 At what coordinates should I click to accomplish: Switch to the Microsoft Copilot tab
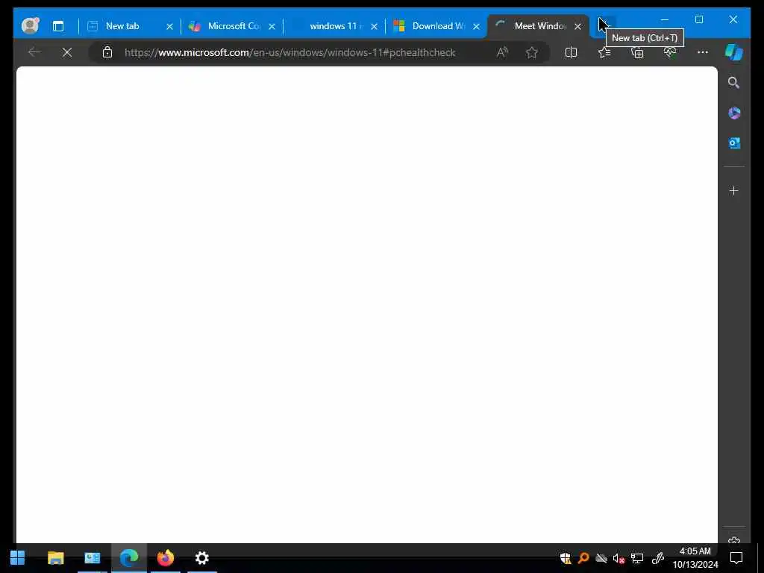pos(232,26)
